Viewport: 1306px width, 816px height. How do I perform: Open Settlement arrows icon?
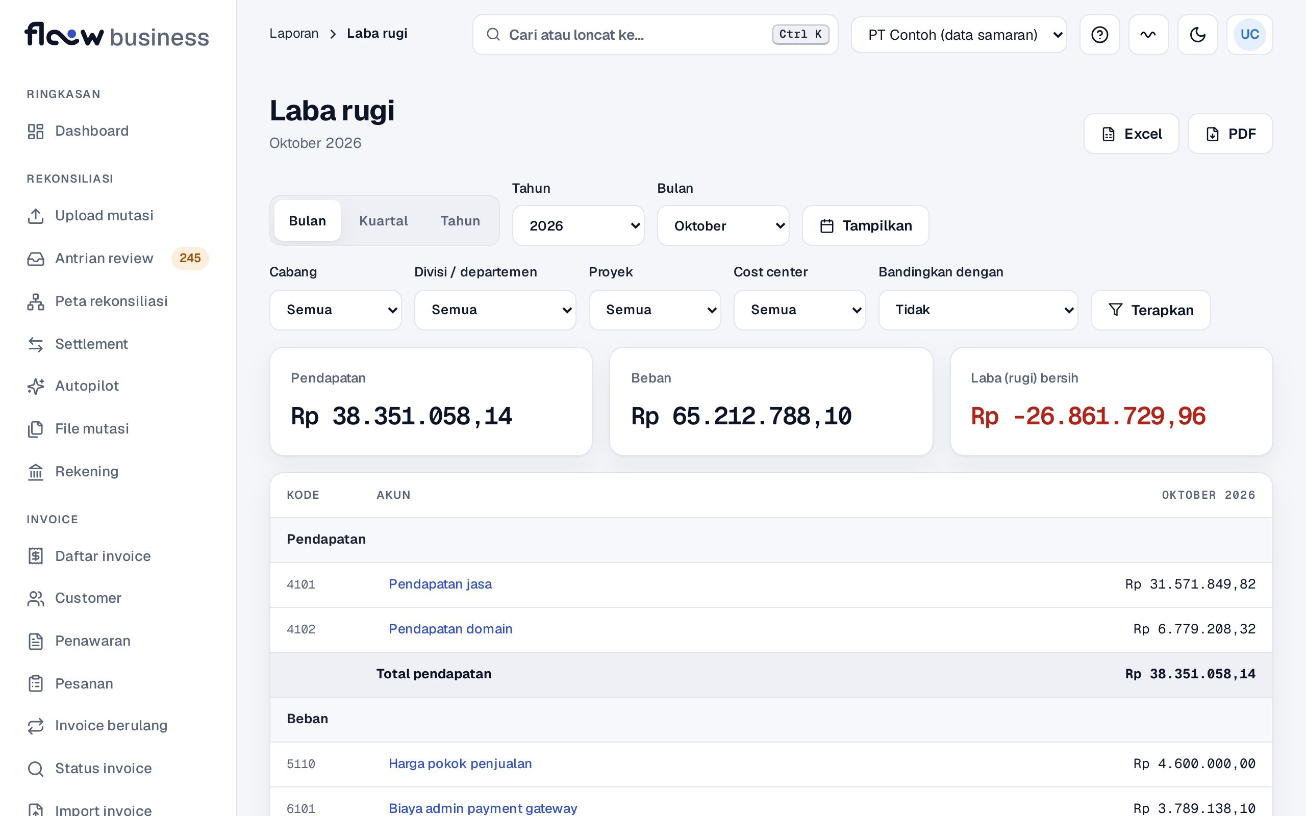[36, 344]
